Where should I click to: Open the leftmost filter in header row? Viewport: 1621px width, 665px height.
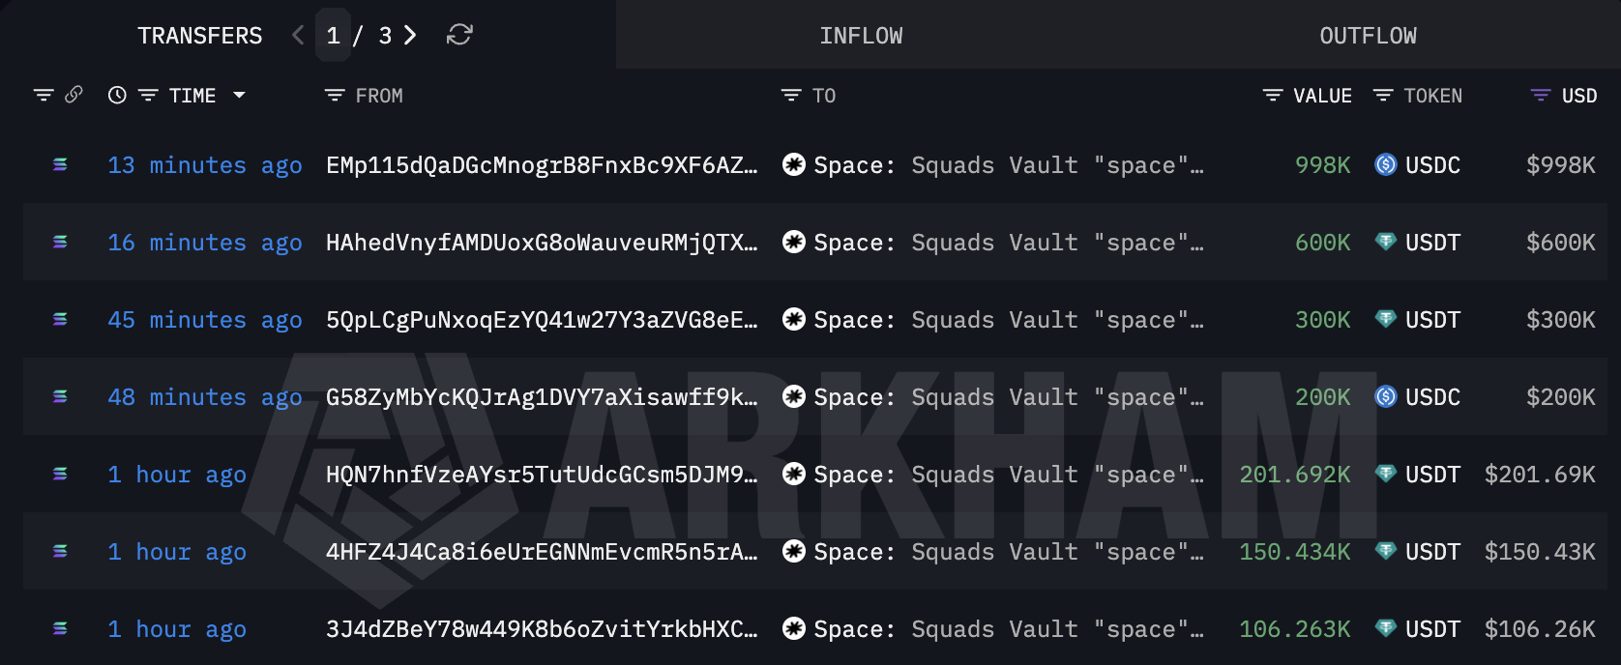coord(44,95)
